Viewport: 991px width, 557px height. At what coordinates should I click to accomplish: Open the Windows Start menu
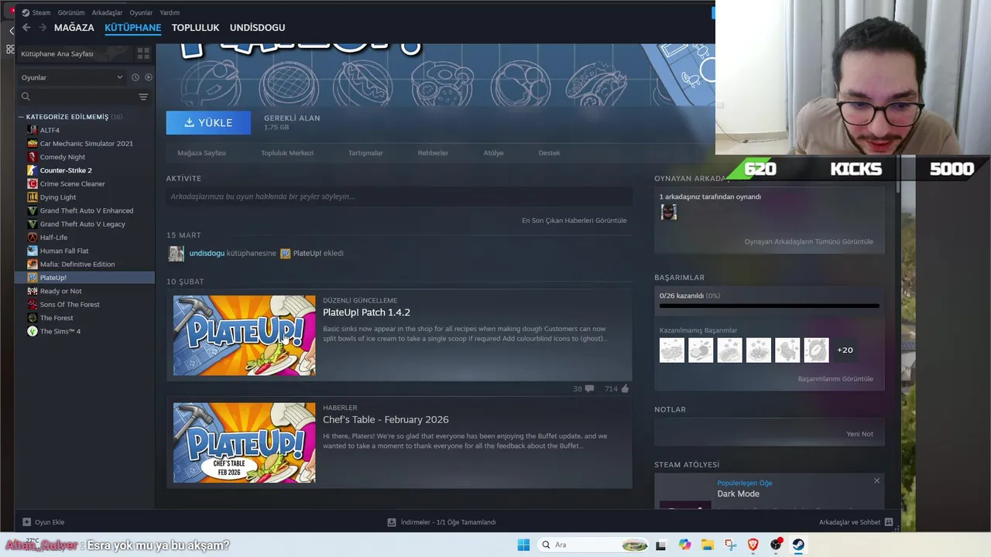(x=523, y=545)
